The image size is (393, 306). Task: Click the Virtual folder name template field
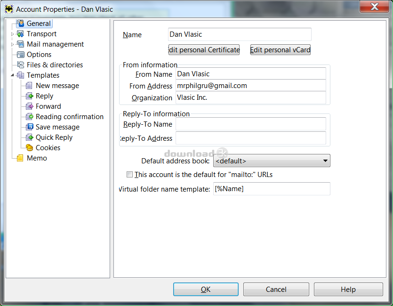(x=272, y=189)
